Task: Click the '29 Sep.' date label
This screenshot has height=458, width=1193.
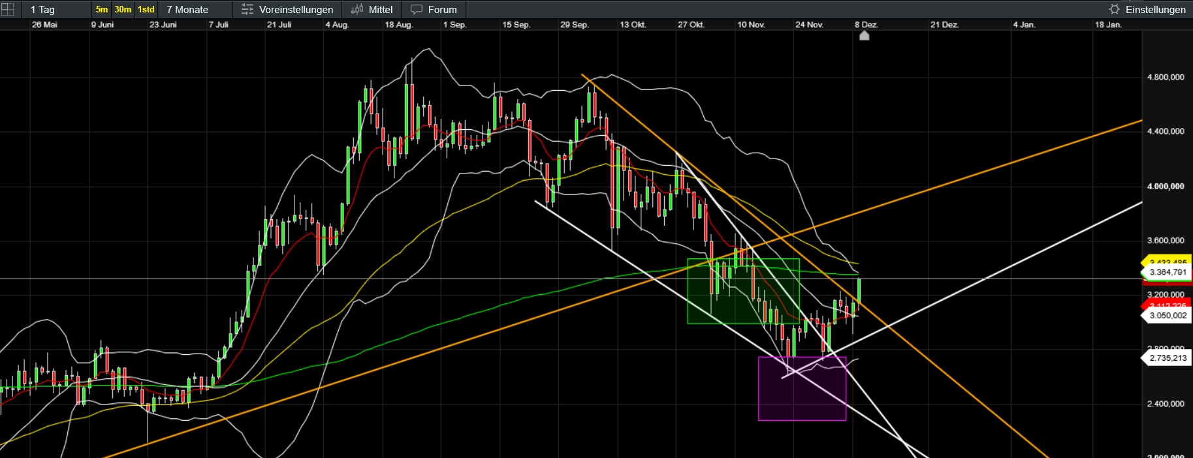Action: [x=575, y=25]
